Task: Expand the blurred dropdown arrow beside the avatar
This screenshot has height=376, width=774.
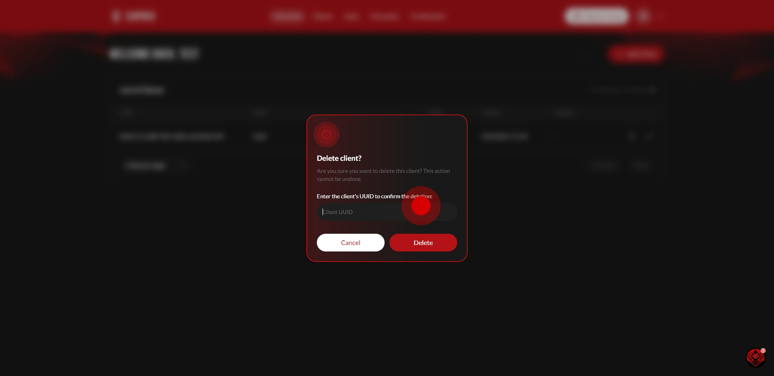Action: click(660, 17)
